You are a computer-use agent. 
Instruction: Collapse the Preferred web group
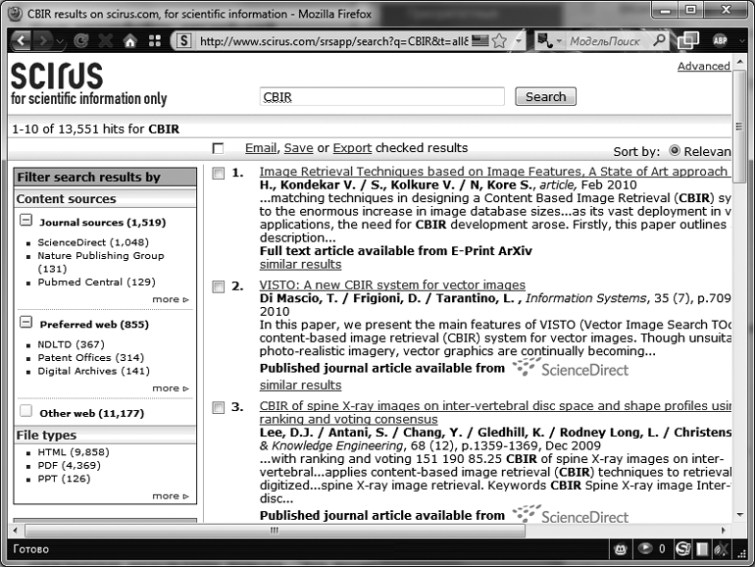click(x=25, y=324)
